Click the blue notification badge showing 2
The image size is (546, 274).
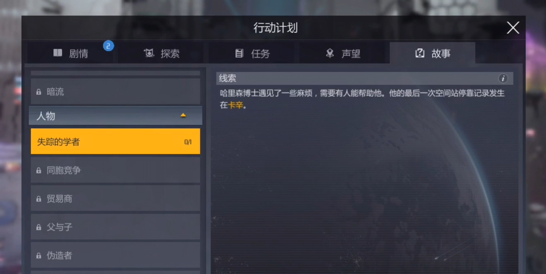pos(108,46)
